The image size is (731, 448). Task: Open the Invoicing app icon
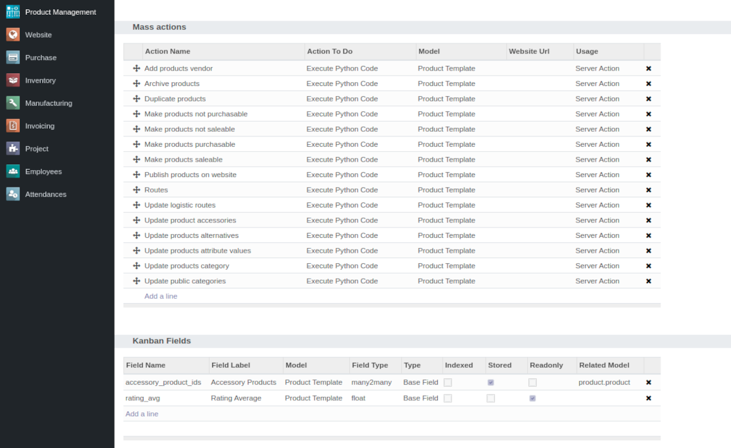coord(13,126)
